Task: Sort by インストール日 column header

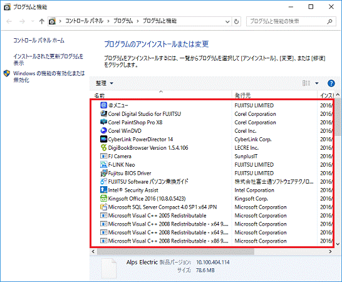Action: [326, 95]
